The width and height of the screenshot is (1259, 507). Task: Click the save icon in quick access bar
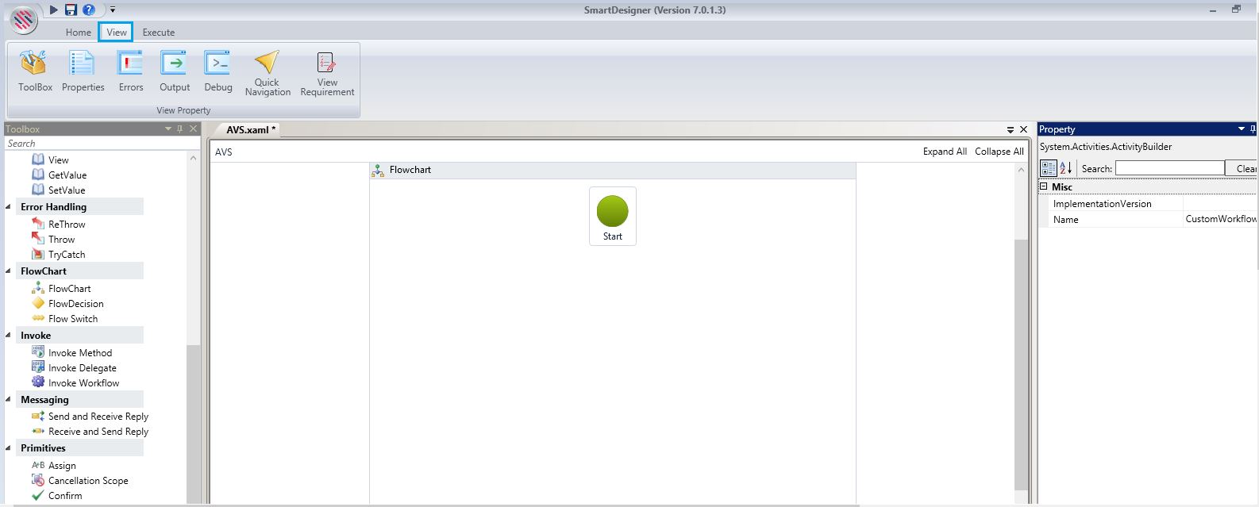tap(71, 10)
